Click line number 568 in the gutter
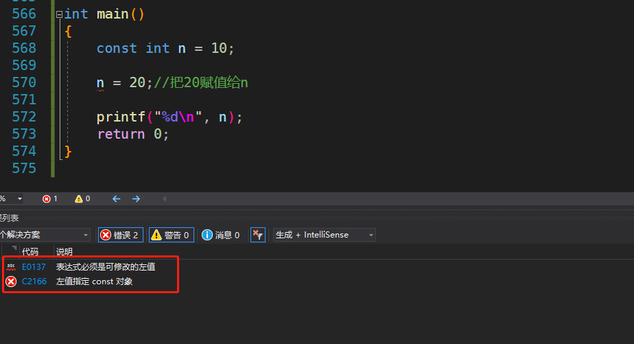Image resolution: width=634 pixels, height=344 pixels. pos(24,48)
